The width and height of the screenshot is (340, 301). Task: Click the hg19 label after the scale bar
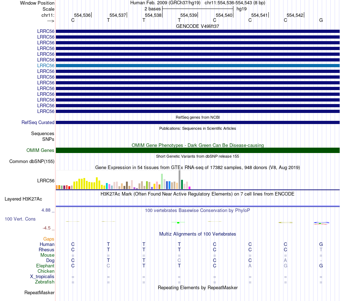pyautogui.click(x=242, y=9)
